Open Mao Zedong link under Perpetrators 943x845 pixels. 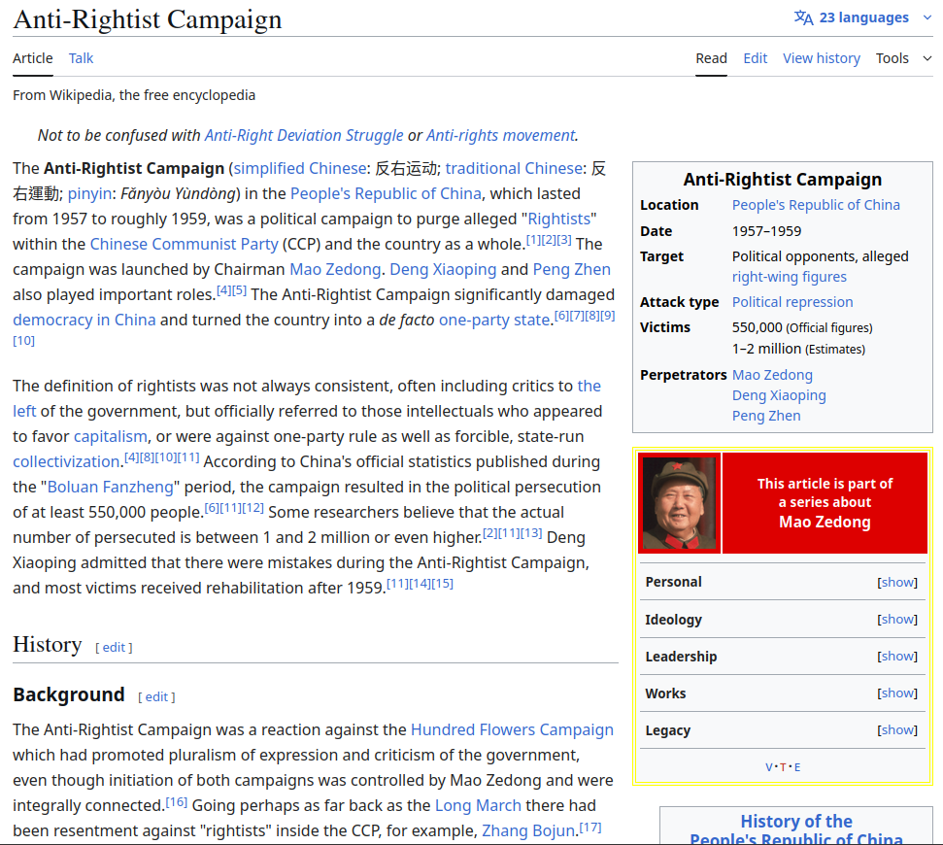pos(772,375)
